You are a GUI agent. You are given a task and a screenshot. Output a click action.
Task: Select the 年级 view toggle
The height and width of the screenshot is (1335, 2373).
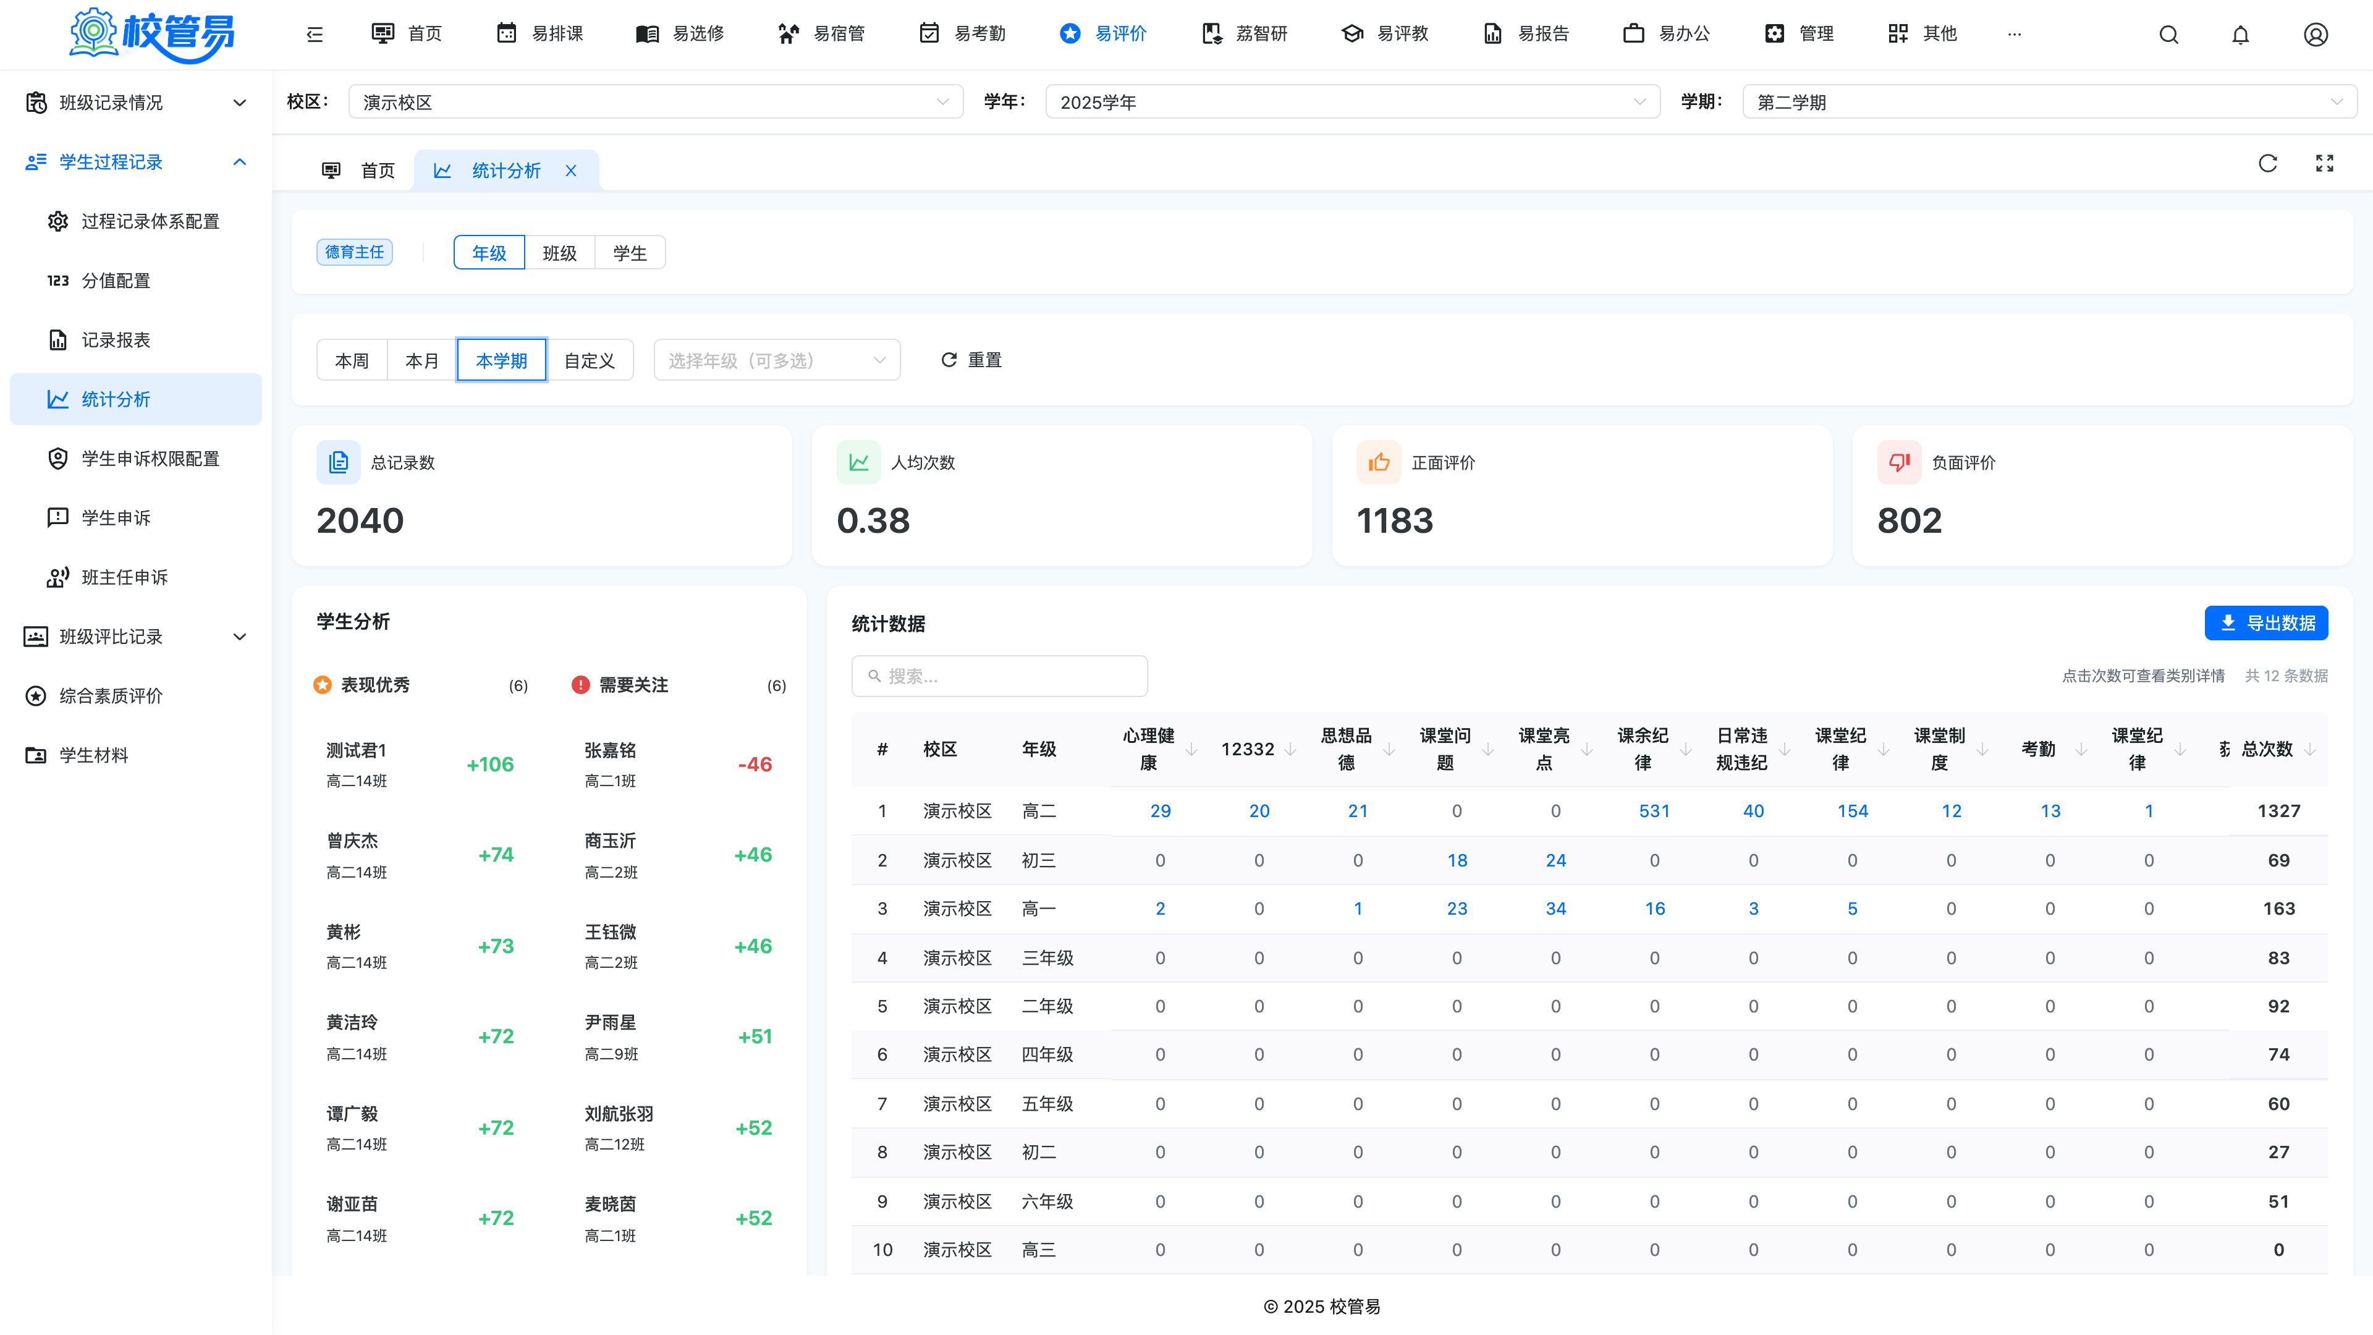coord(489,252)
